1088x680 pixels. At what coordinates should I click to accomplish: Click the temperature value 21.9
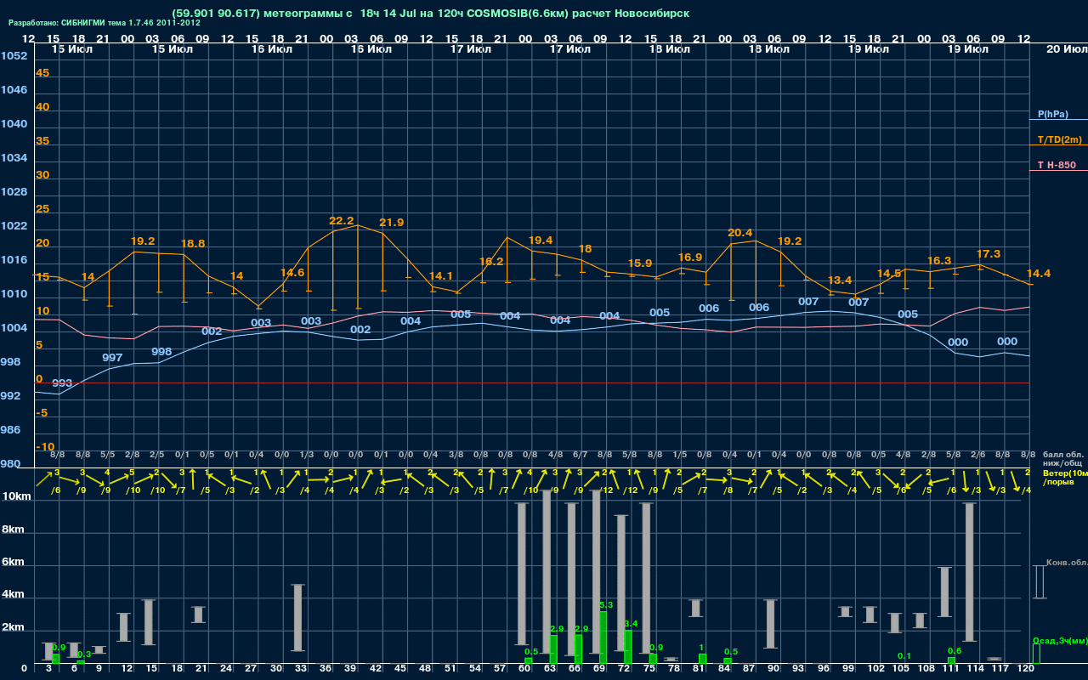pos(391,223)
